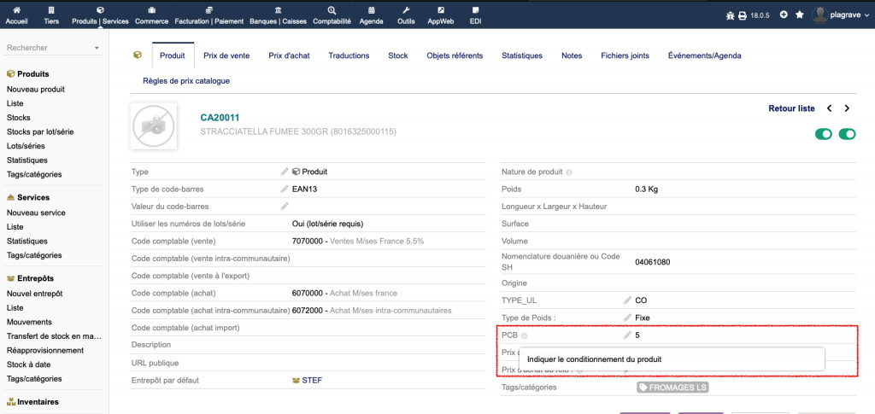Click the product reference CA20011

click(220, 118)
